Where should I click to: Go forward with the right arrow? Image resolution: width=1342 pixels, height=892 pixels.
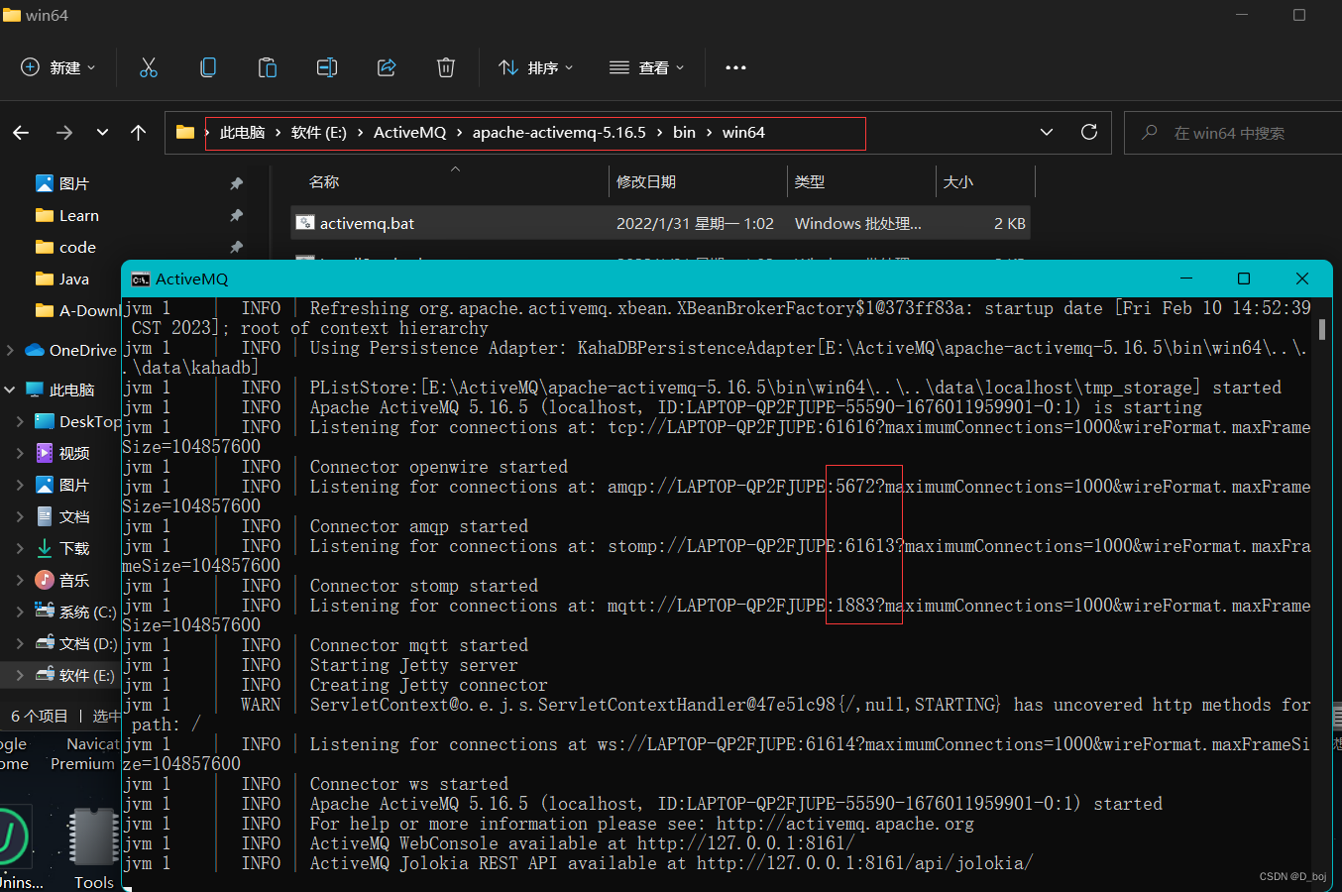64,133
